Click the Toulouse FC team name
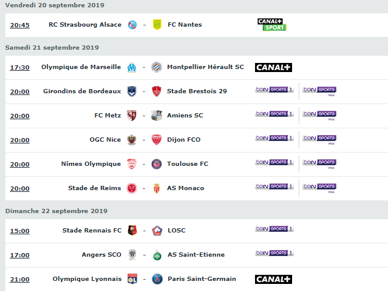 tap(188, 164)
